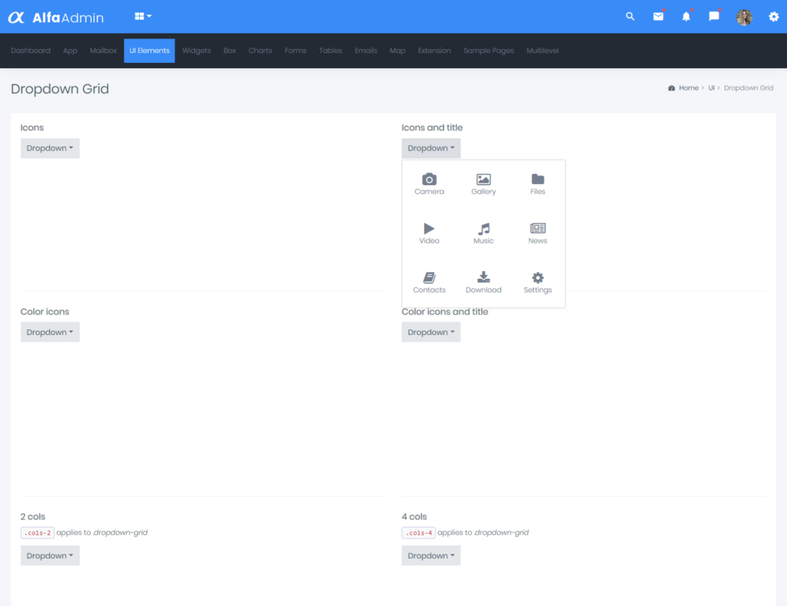Expand the Dropdown under Icons
The height and width of the screenshot is (606, 787).
coord(50,147)
